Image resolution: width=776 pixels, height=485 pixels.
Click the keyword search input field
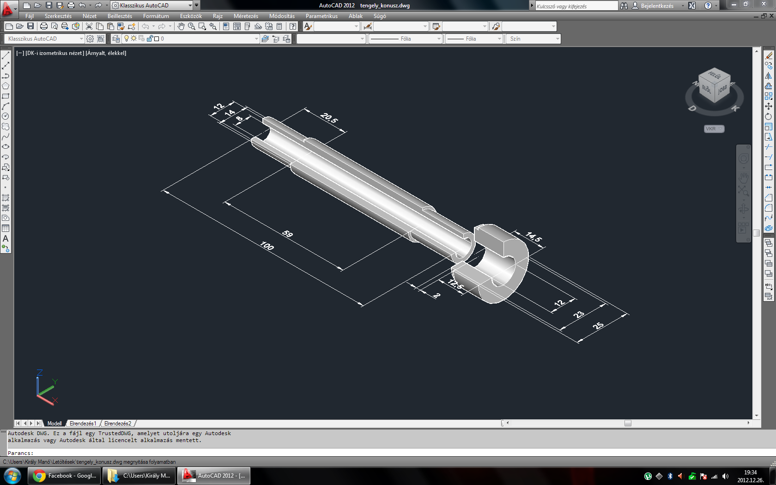(576, 6)
